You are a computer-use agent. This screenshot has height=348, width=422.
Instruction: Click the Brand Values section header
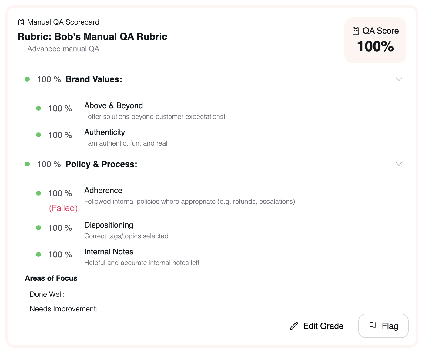pyautogui.click(x=94, y=79)
